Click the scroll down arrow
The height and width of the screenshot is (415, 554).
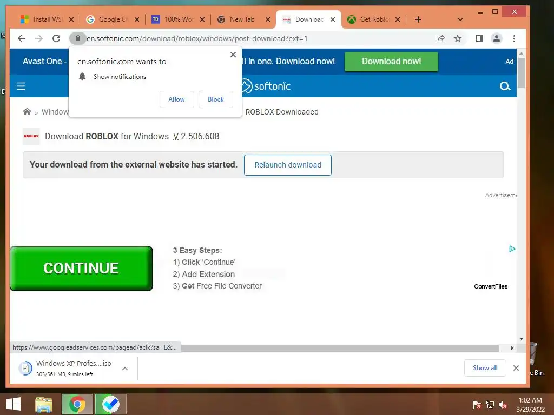tap(521, 339)
